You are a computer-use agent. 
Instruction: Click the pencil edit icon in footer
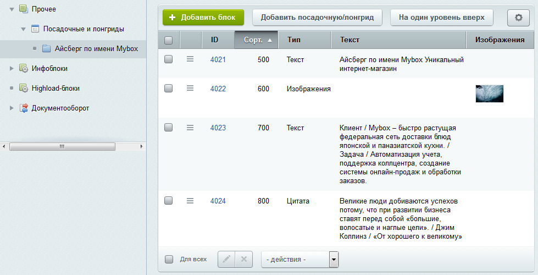tap(226, 259)
